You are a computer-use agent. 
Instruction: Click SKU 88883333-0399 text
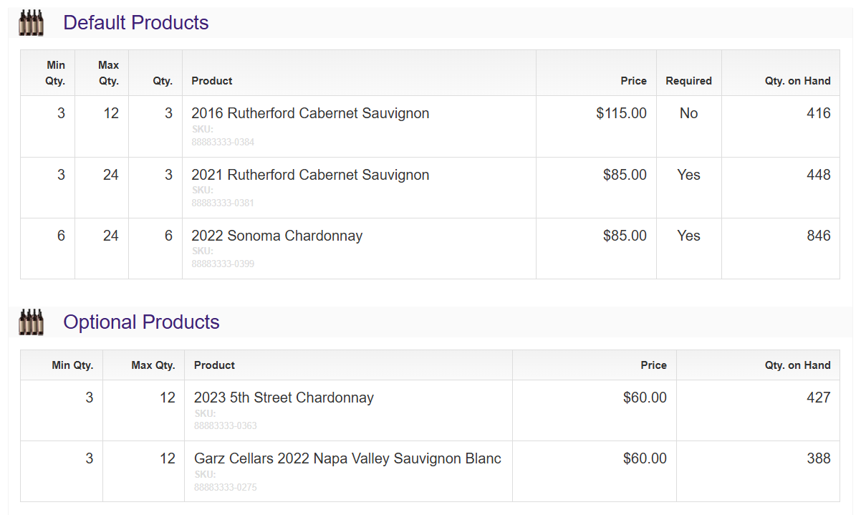(x=223, y=264)
